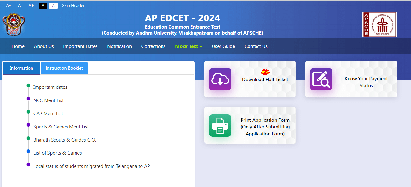Open the About Us page
This screenshot has height=187, width=411.
pyautogui.click(x=44, y=46)
